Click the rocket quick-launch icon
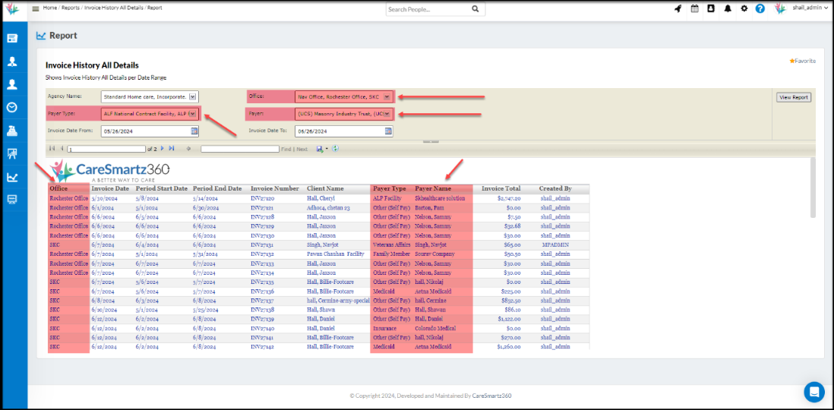This screenshot has height=410, width=834. pos(678,8)
